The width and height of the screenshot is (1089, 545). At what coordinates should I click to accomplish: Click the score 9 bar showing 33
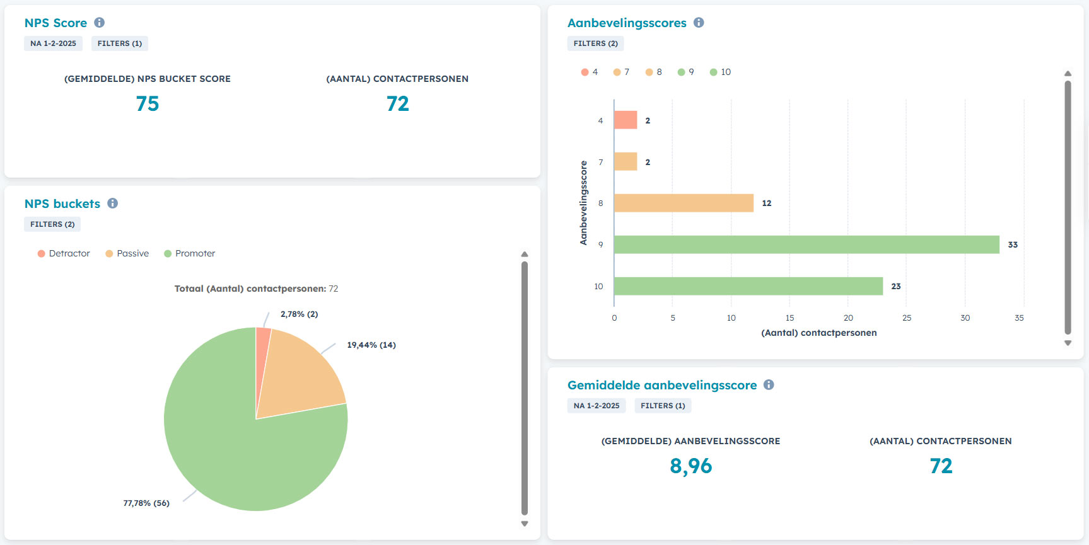pos(806,244)
